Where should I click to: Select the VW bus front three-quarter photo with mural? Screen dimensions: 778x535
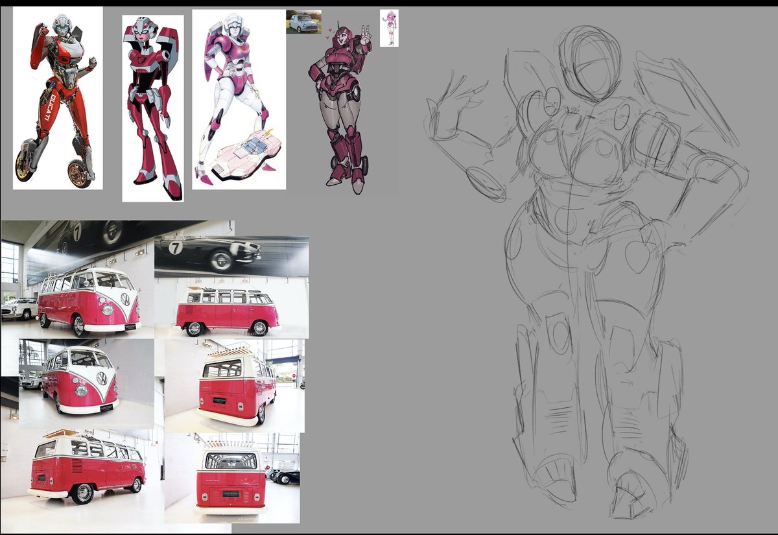[78, 279]
